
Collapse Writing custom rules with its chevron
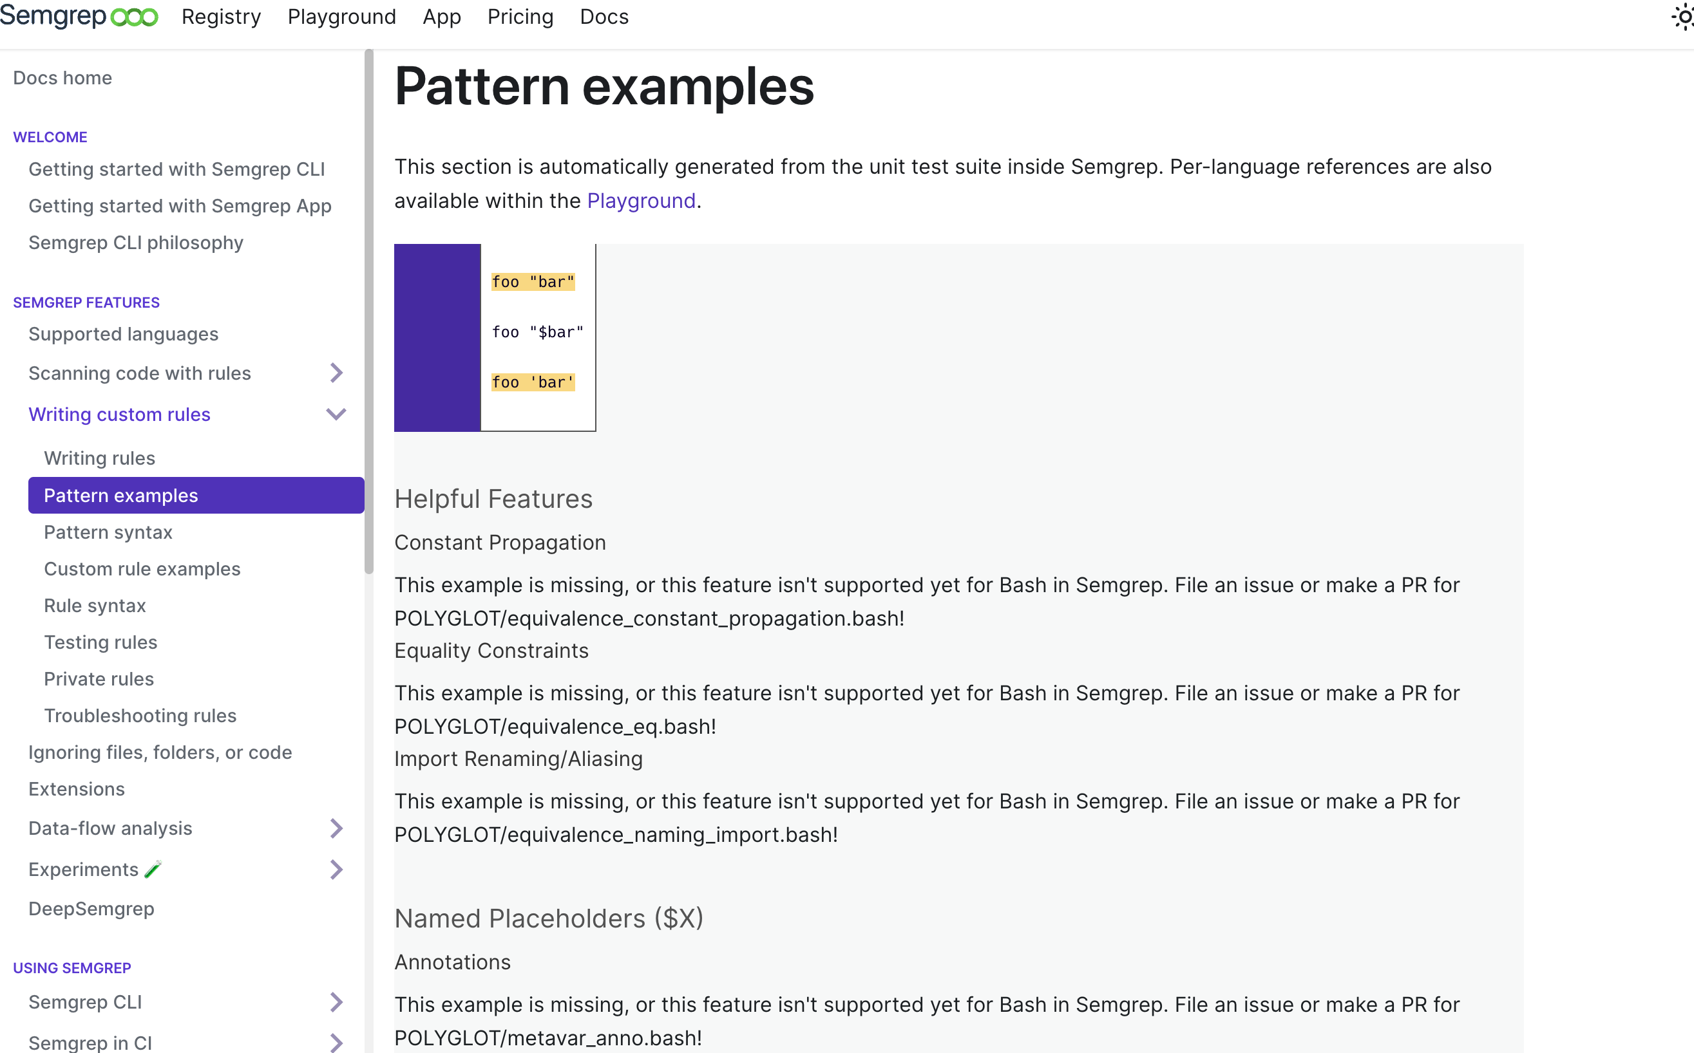coord(337,414)
